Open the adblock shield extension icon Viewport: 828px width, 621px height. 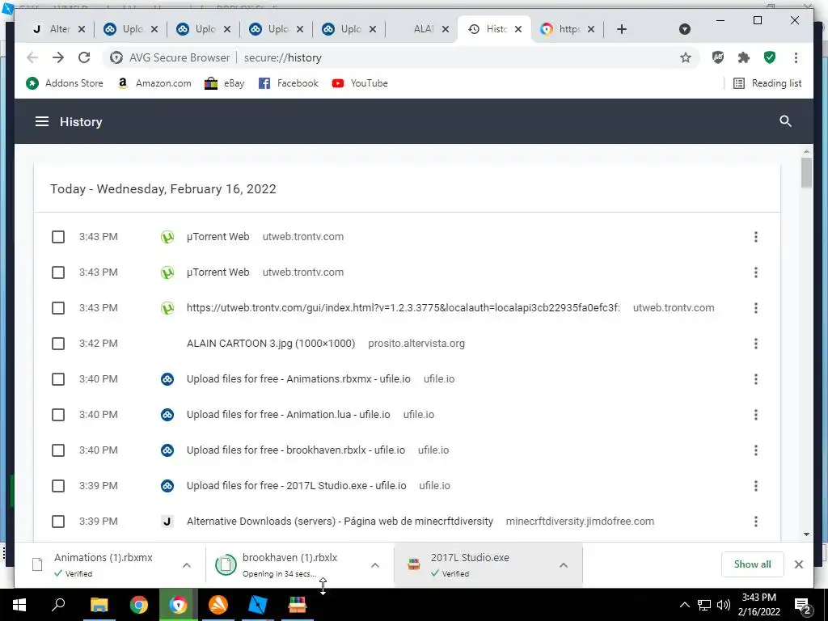718,57
